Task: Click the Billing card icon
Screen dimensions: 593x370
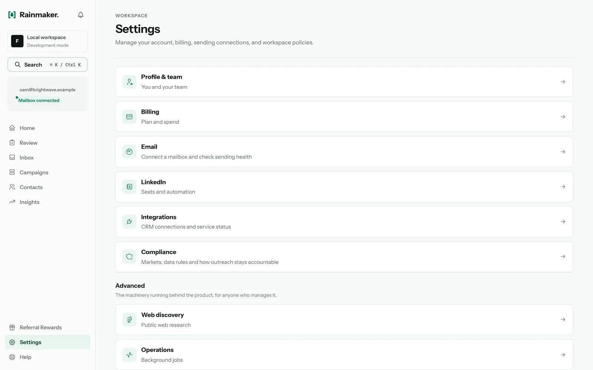Action: click(129, 117)
